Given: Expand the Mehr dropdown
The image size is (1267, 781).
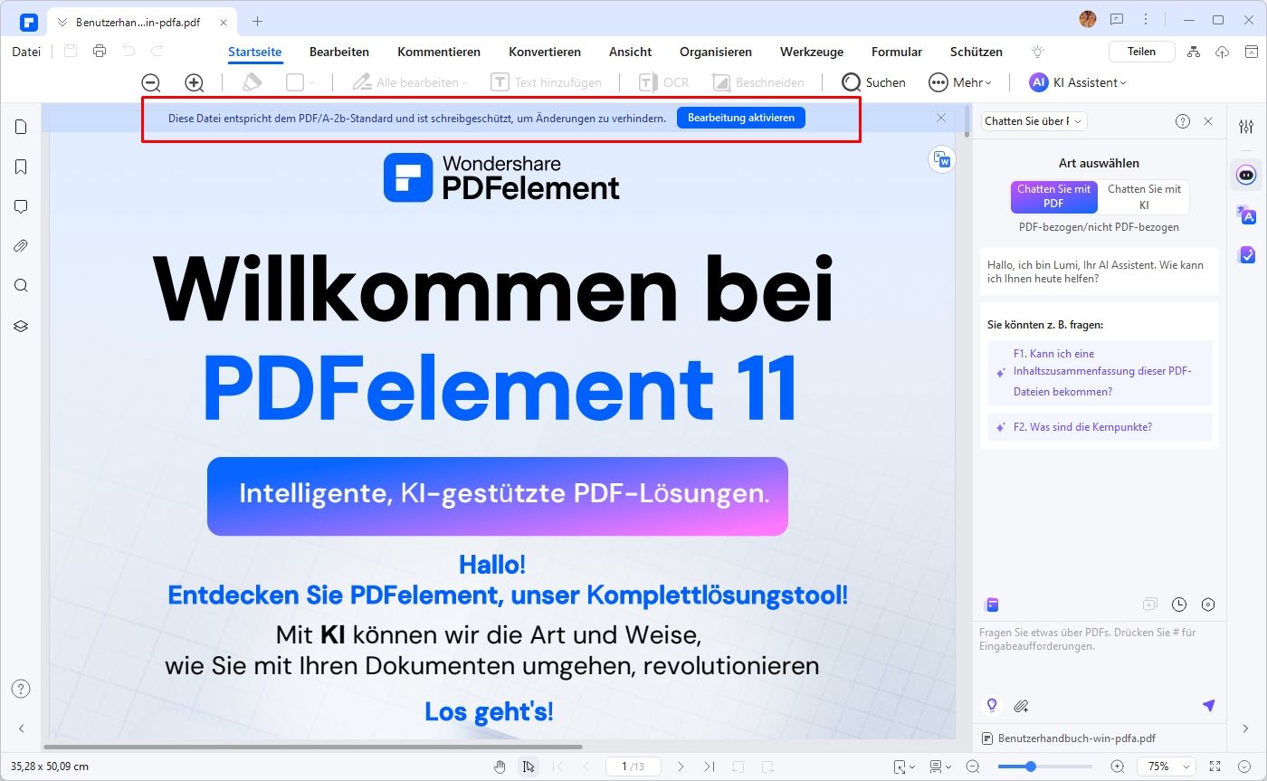Looking at the screenshot, I should 959,82.
